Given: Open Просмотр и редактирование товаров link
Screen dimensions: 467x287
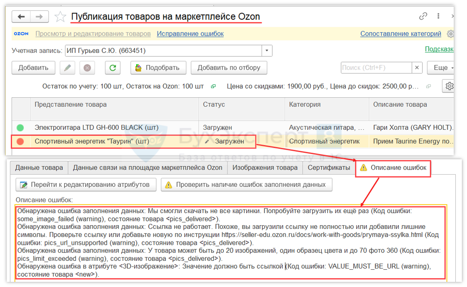Looking at the screenshot, I should pos(93,34).
